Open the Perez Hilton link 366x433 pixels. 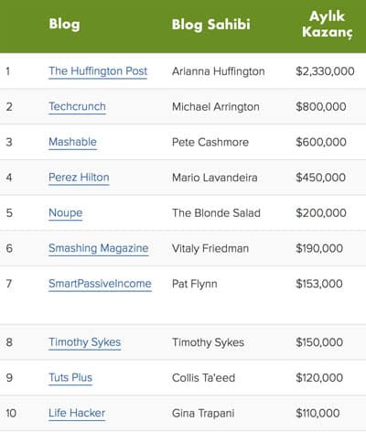point(79,178)
